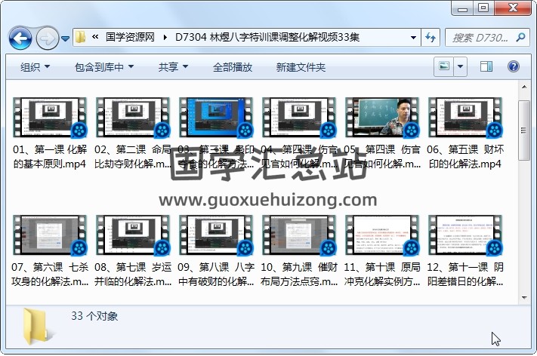The image size is (537, 356).
Task: Click 全部播放 in the toolbar
Action: click(232, 67)
